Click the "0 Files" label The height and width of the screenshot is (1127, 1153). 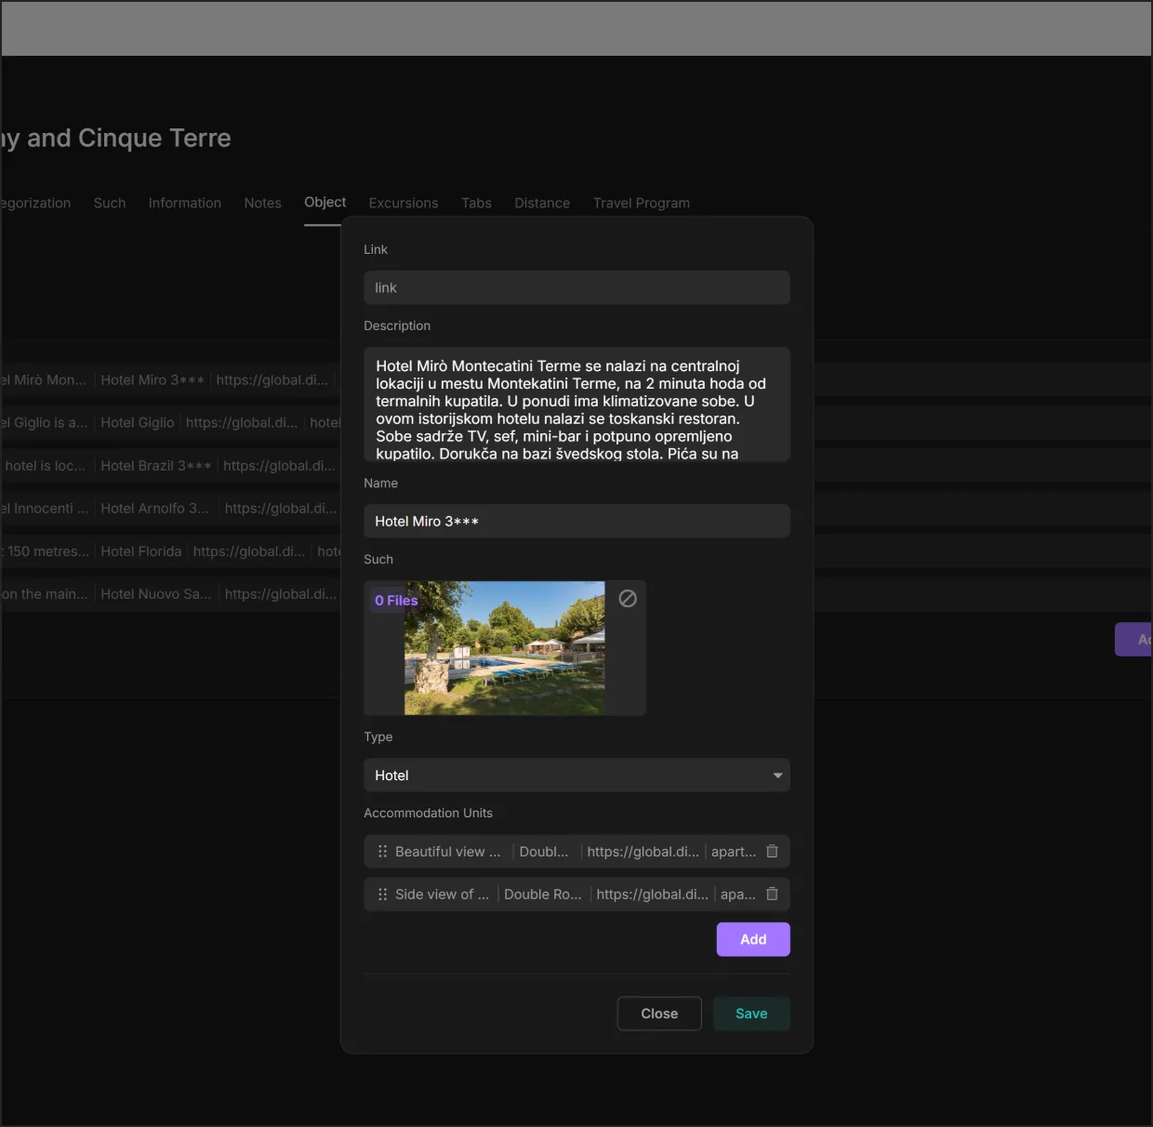[x=396, y=601]
